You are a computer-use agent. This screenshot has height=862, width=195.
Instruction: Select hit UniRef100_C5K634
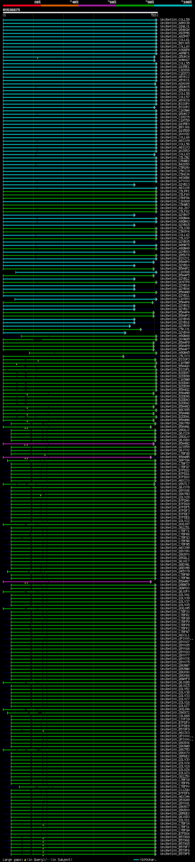(x=175, y=175)
